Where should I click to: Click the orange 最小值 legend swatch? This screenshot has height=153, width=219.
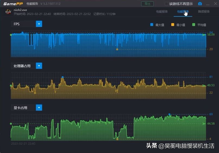coord(173,25)
